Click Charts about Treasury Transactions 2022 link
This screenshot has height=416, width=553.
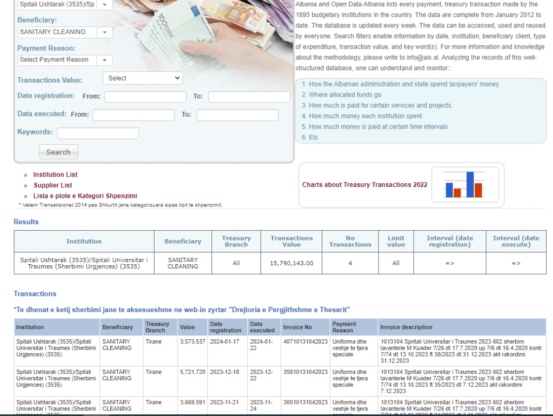point(365,185)
